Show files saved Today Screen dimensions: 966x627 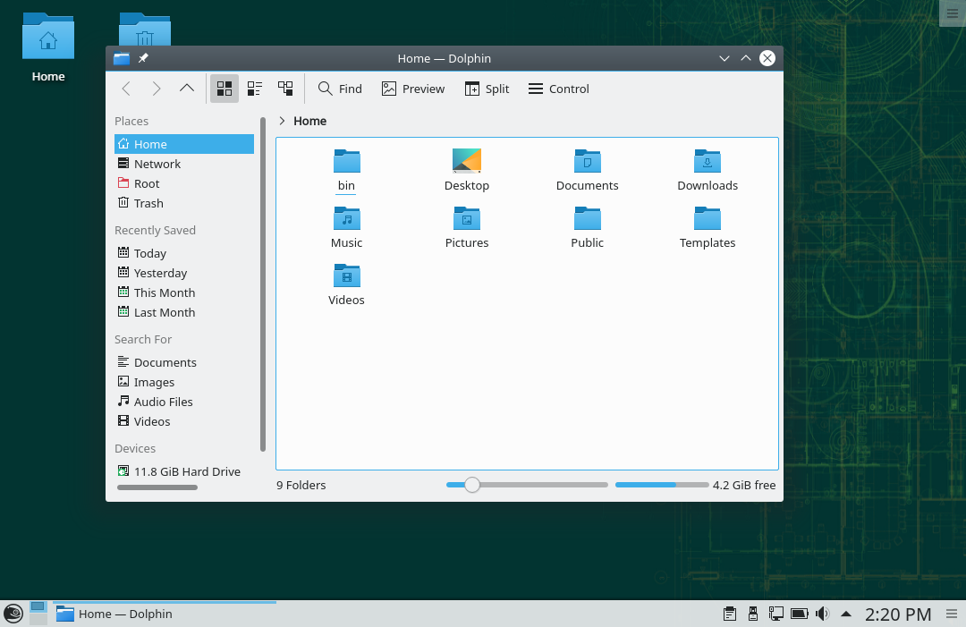(184, 253)
